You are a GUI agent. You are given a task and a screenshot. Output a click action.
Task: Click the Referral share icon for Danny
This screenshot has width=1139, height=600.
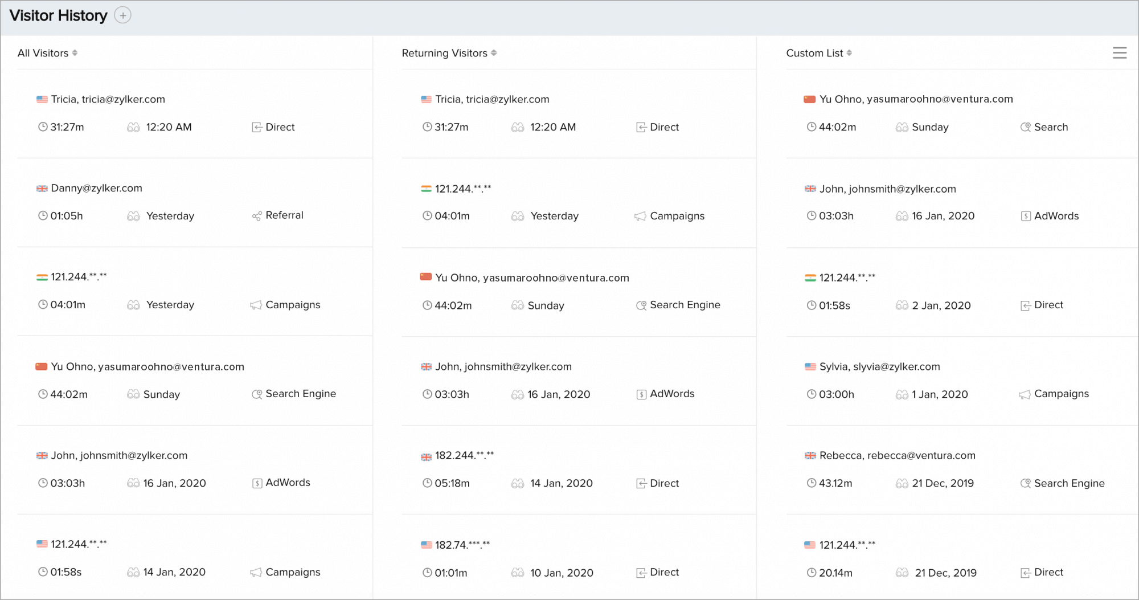[257, 216]
